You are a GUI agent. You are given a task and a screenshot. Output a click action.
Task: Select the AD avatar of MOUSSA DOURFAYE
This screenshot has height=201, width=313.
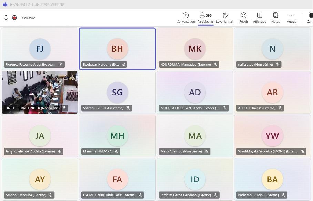click(x=195, y=92)
